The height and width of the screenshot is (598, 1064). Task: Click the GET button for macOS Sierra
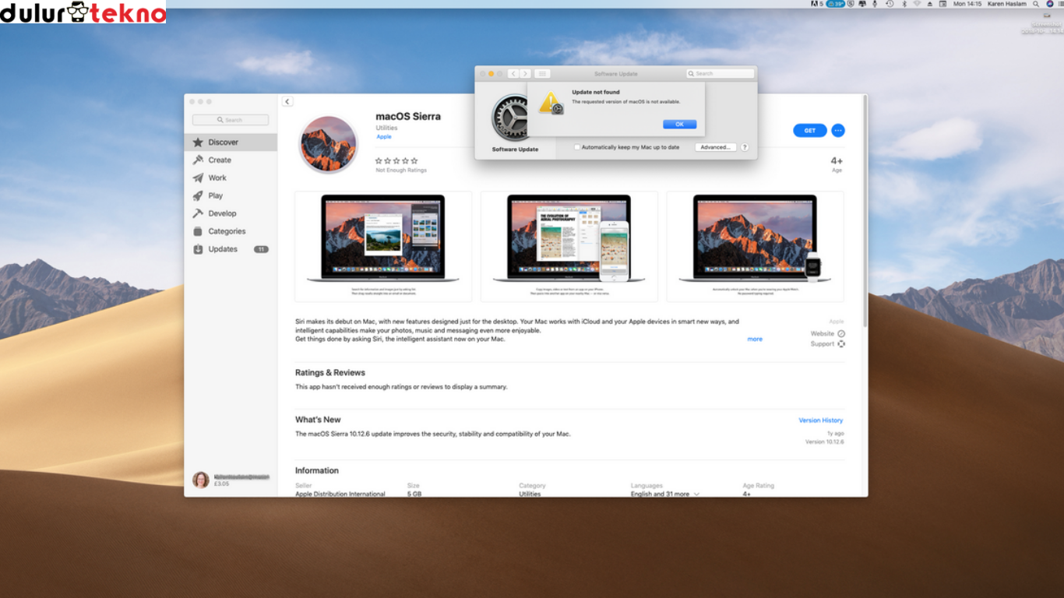click(x=810, y=130)
